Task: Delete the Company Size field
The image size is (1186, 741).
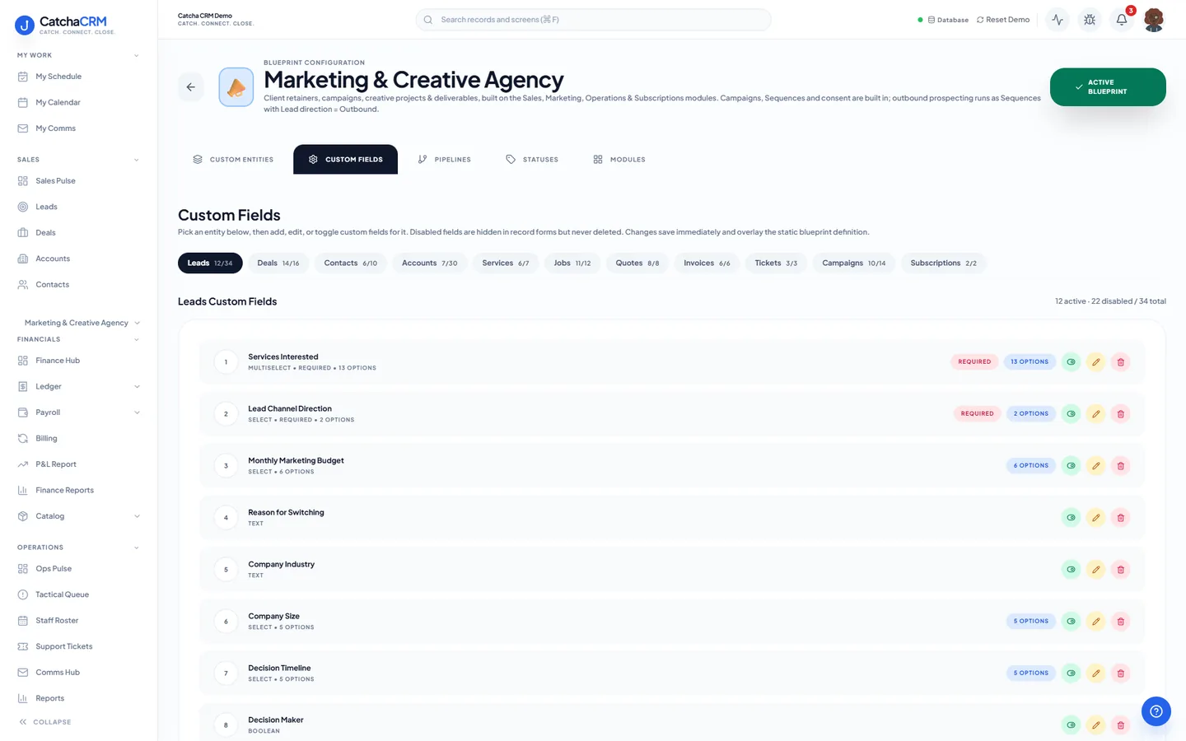Action: click(1120, 621)
